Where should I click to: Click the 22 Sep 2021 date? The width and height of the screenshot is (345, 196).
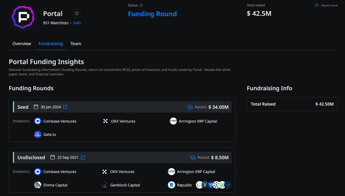[x=68, y=157]
